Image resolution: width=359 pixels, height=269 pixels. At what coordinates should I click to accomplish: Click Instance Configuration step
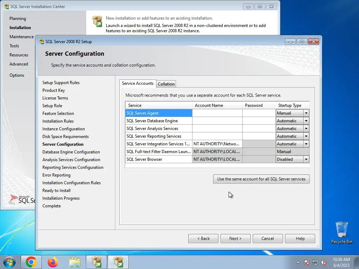click(63, 129)
